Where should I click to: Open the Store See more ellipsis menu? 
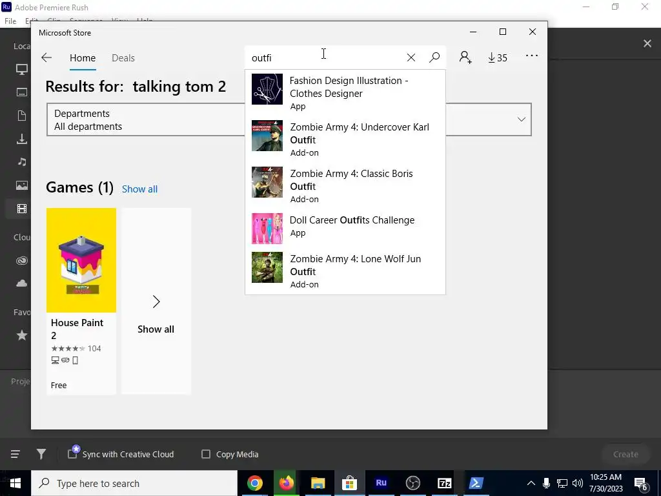532,56
